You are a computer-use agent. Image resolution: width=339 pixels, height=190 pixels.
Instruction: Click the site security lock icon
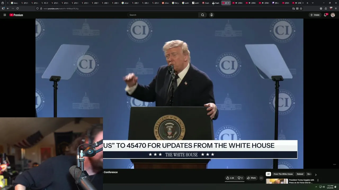coord(41,8)
